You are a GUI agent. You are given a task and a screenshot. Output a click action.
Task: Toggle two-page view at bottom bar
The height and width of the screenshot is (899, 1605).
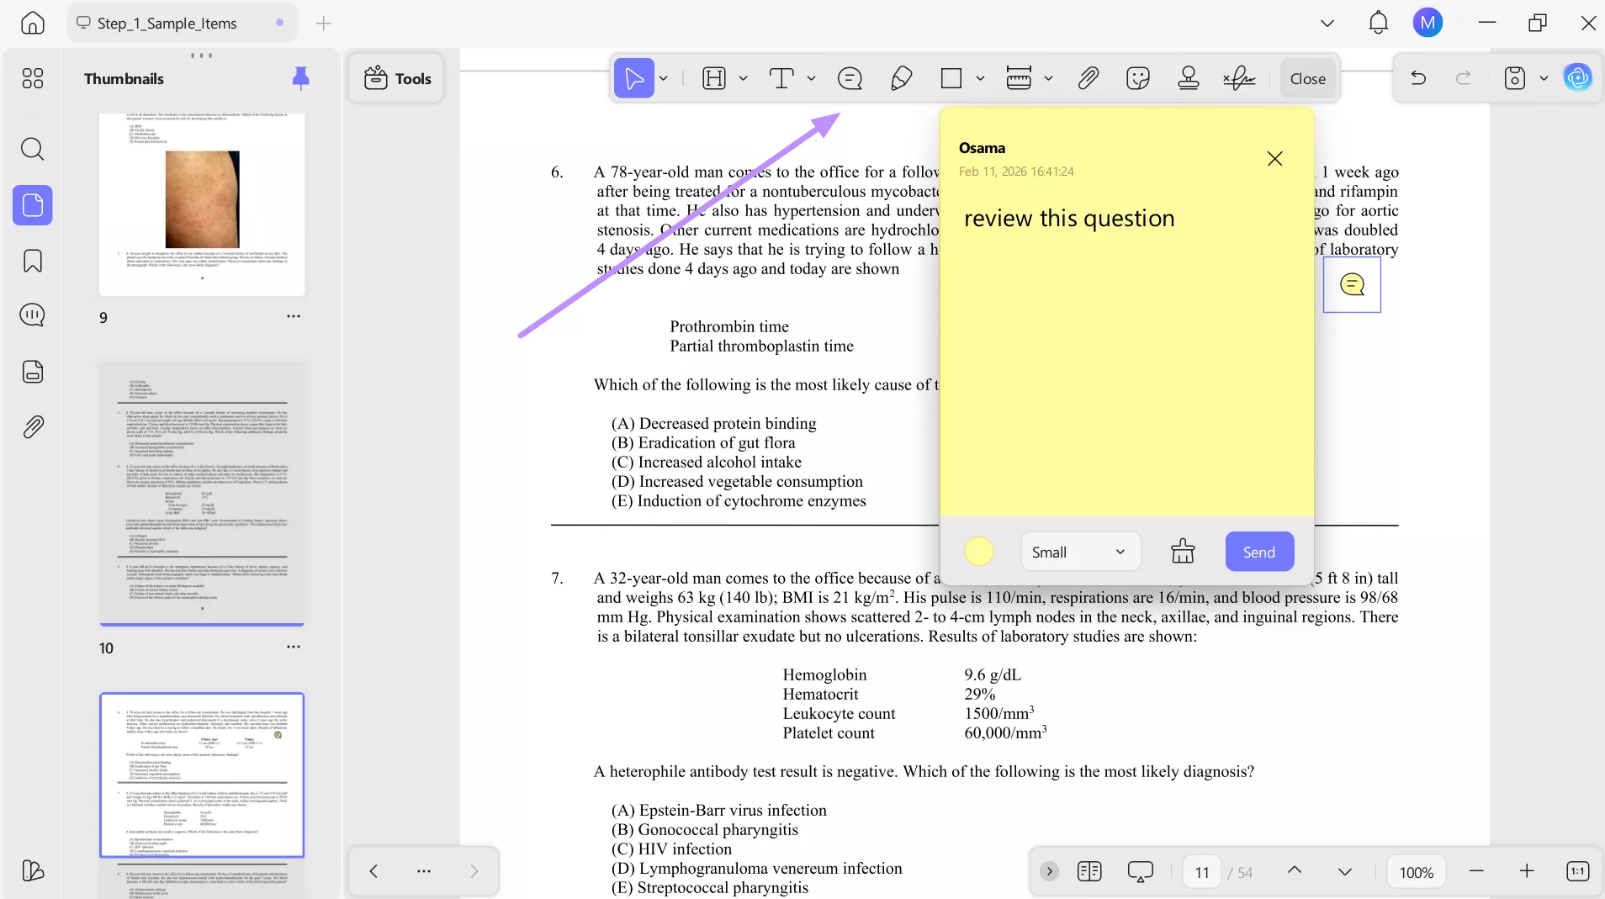(x=1089, y=871)
